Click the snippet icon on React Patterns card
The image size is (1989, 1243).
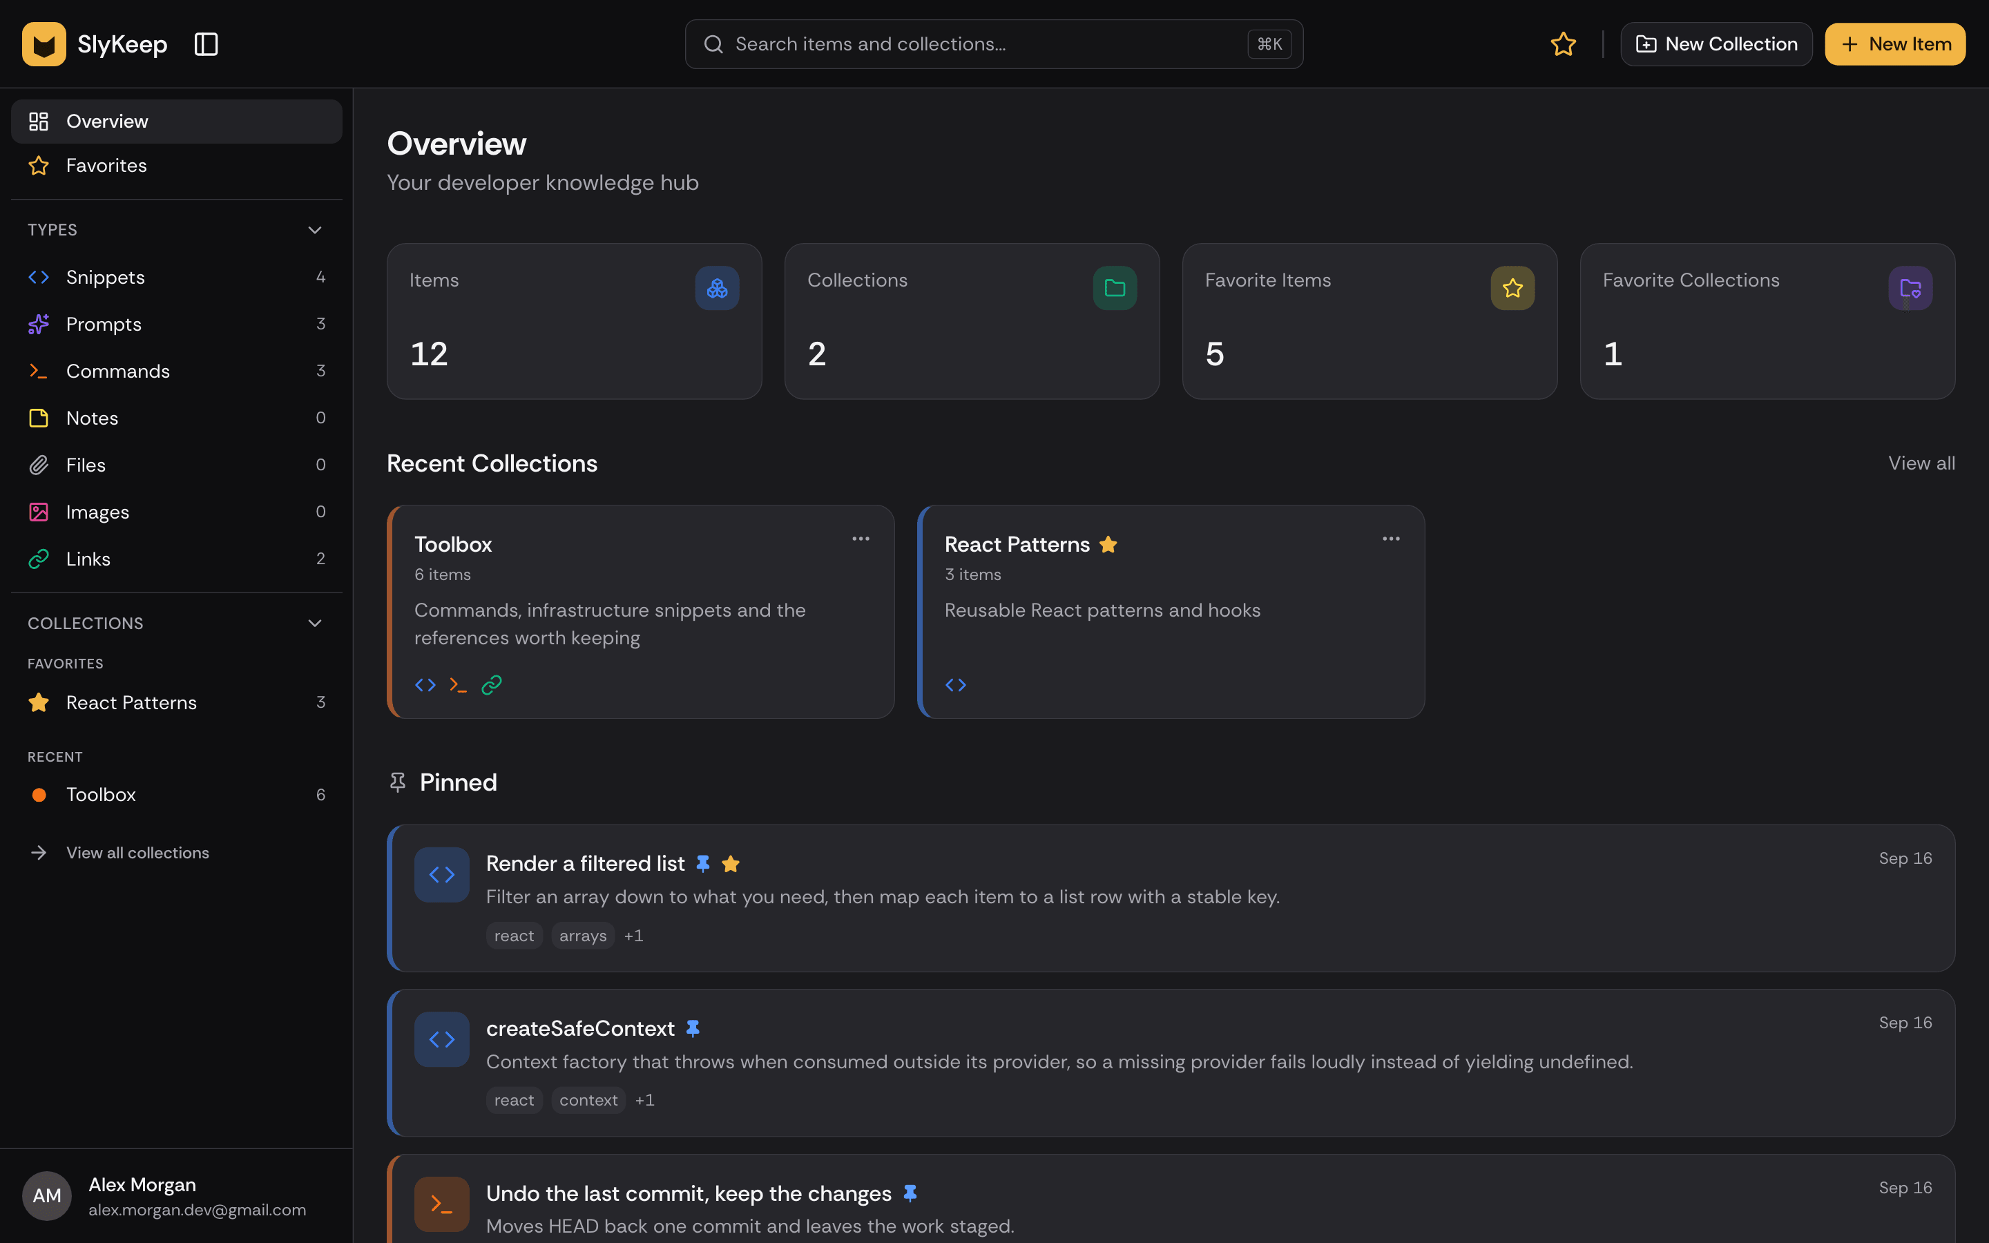955,685
